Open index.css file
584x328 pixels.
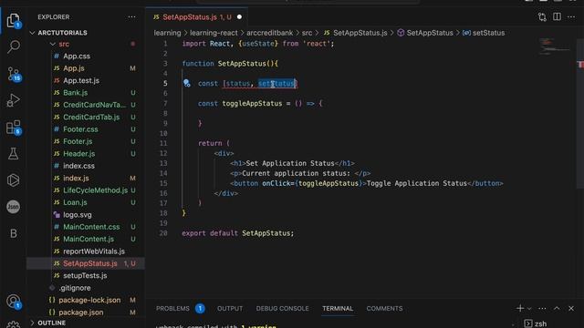coord(78,166)
